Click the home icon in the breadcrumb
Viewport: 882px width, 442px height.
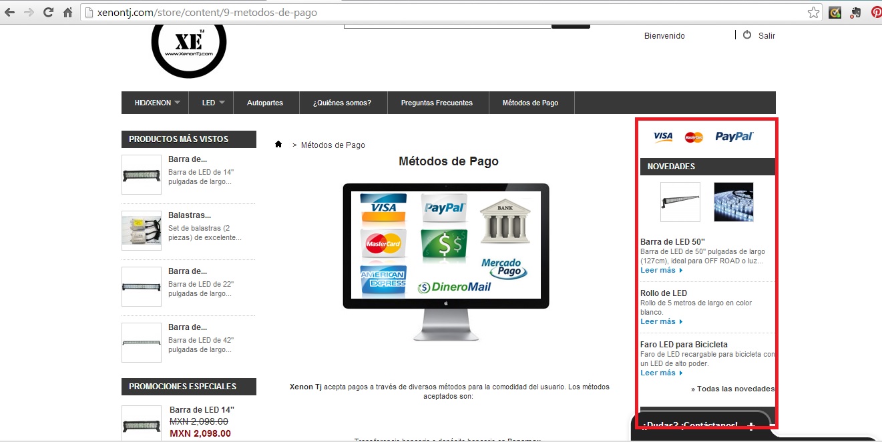(x=278, y=144)
